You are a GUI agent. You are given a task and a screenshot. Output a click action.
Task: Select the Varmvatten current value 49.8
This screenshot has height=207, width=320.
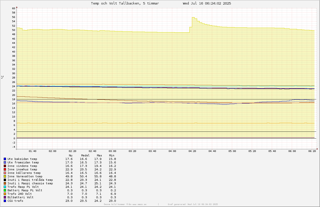point(69,176)
